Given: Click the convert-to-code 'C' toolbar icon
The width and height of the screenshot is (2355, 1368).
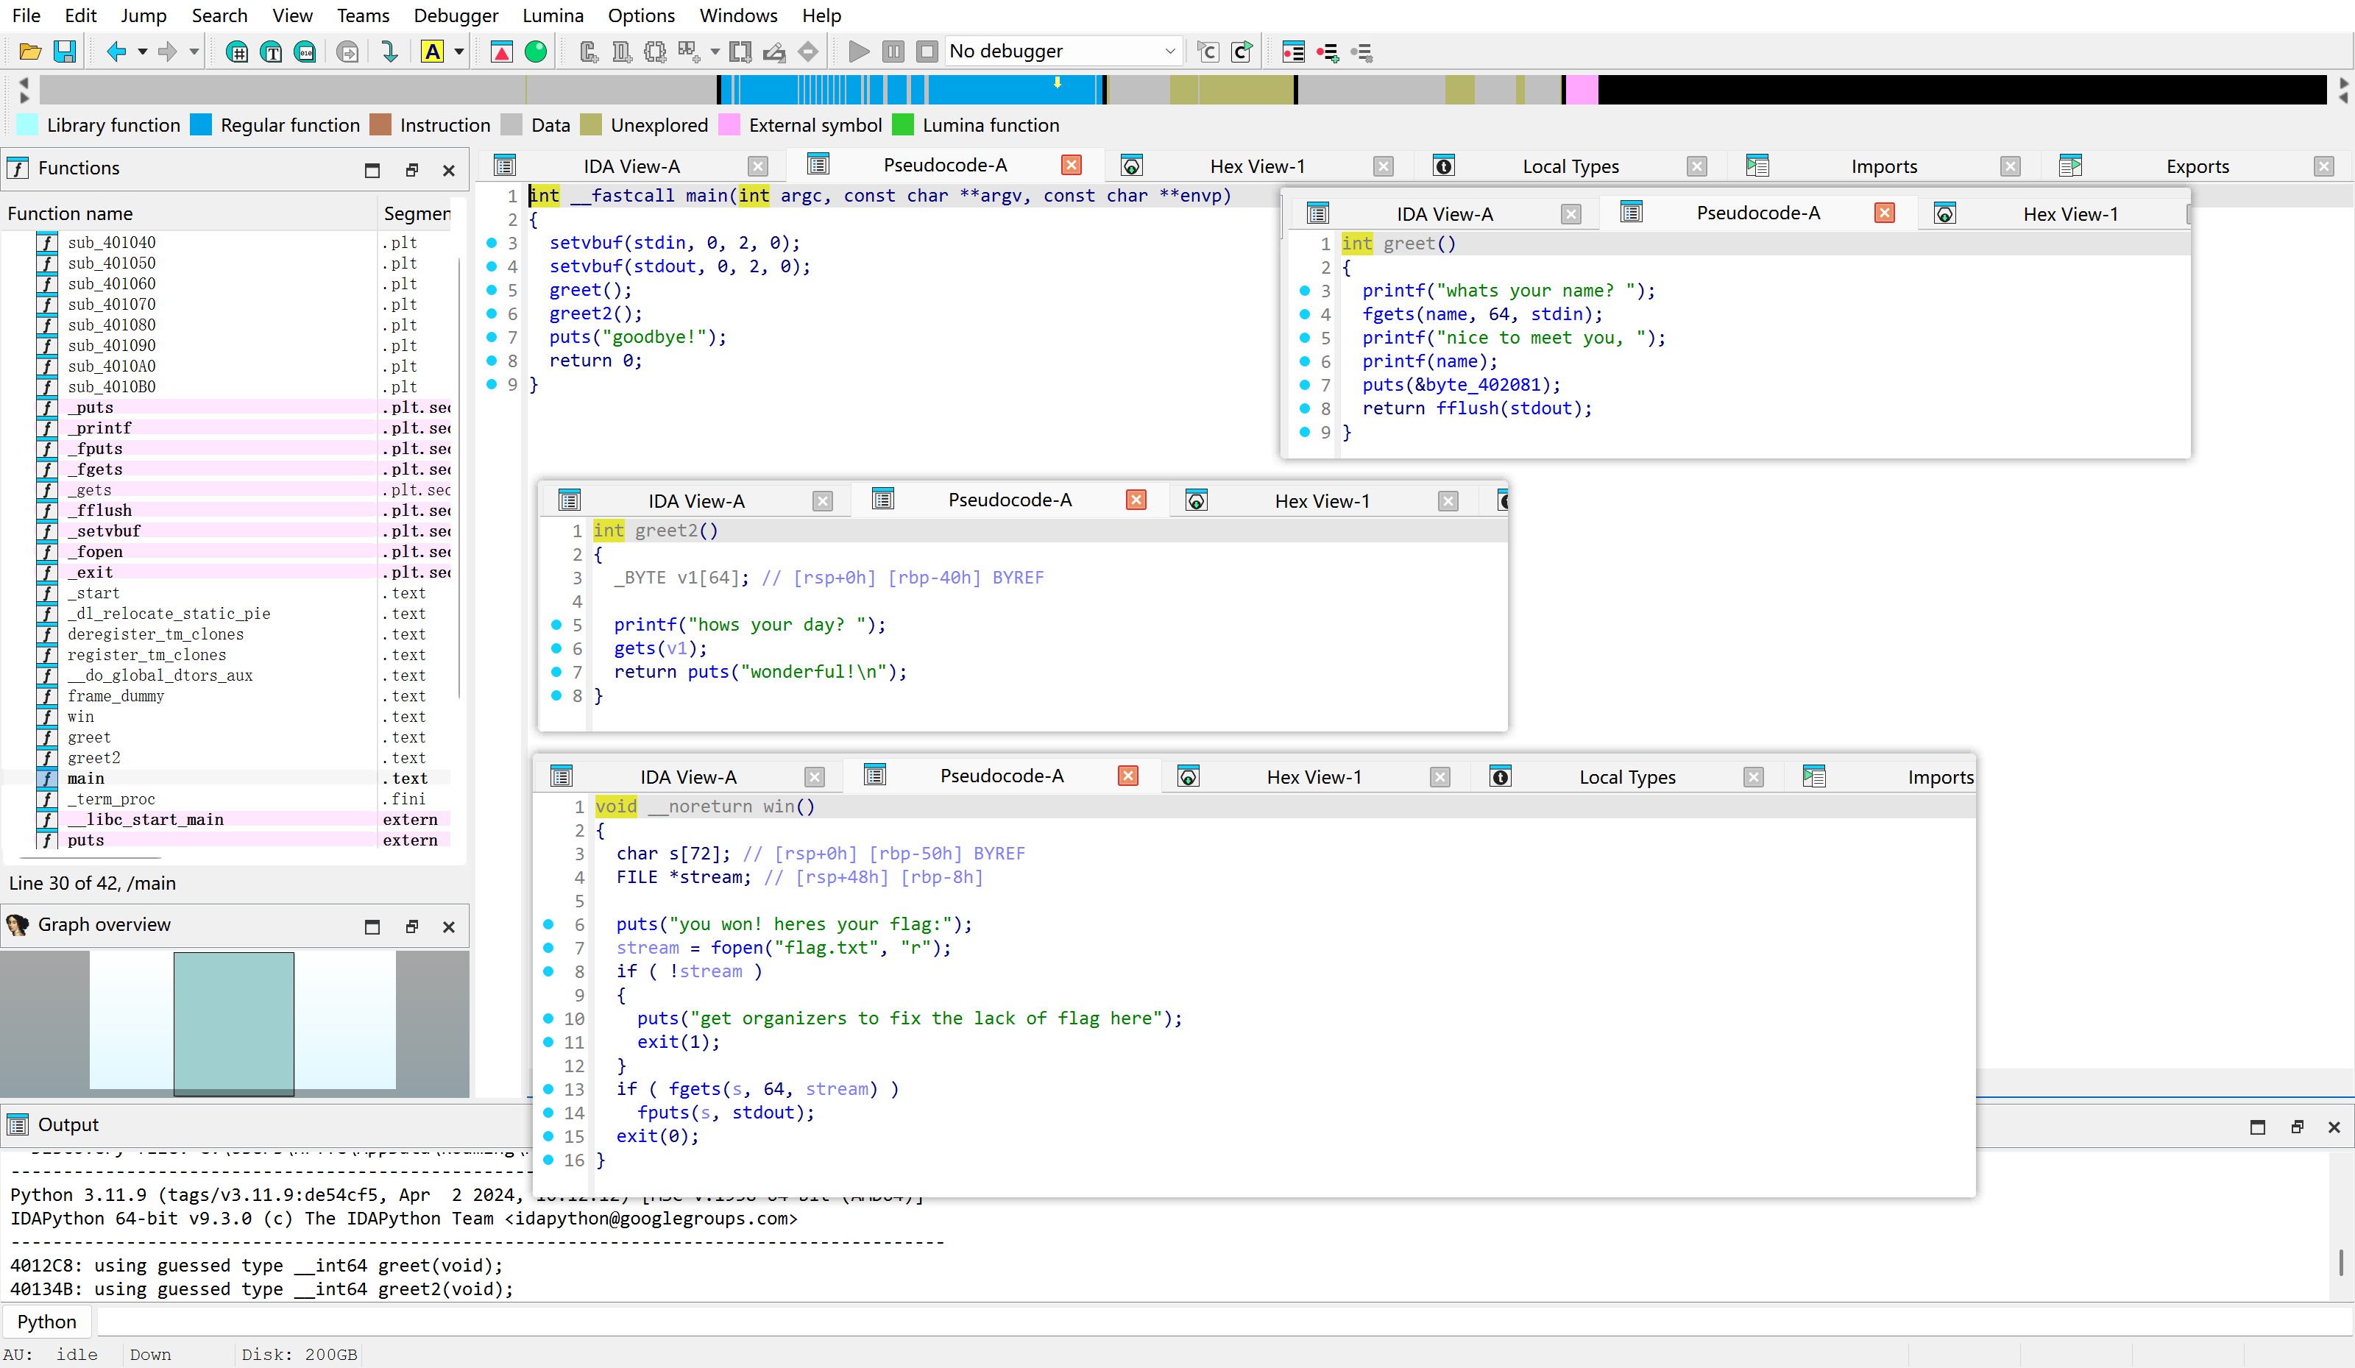Looking at the screenshot, I should [589, 52].
